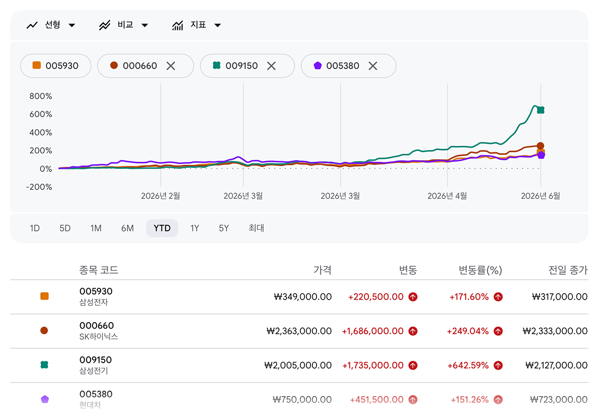Click orange square swatch in 005930 chip

(36, 65)
